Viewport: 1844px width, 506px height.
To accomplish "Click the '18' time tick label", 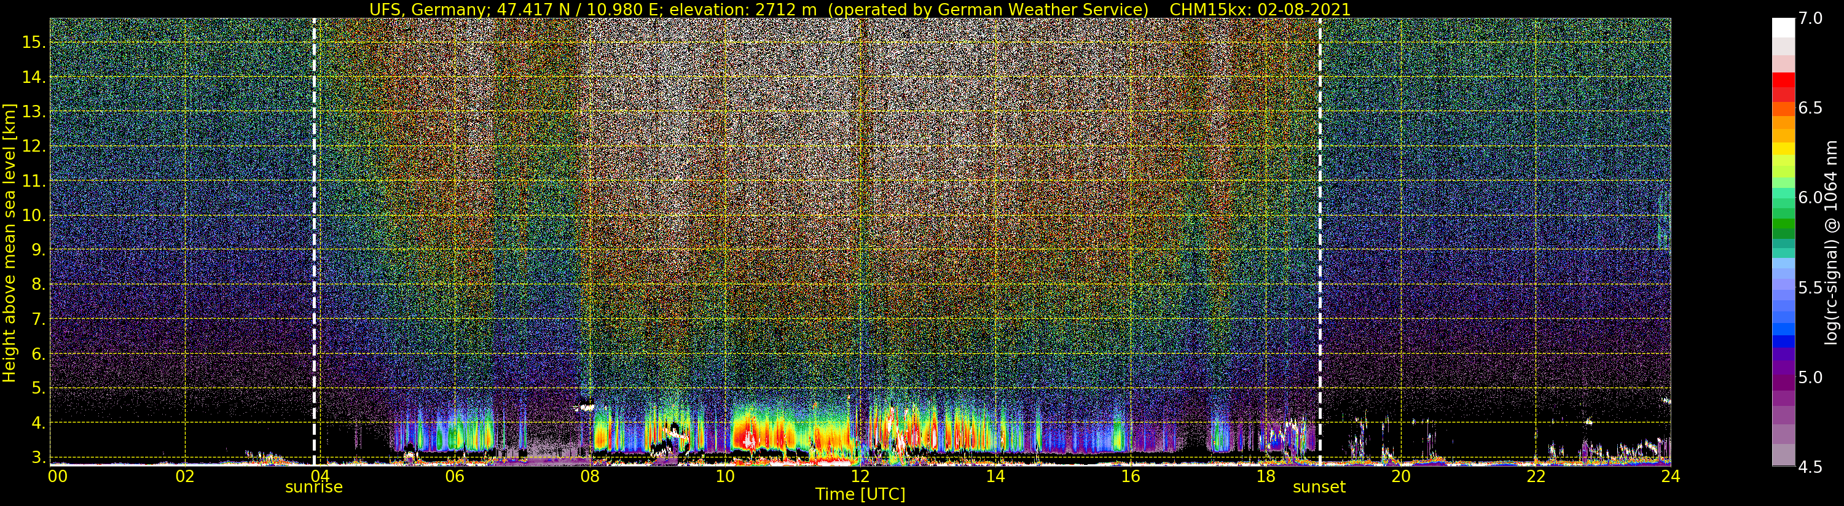I will 1266,476.
